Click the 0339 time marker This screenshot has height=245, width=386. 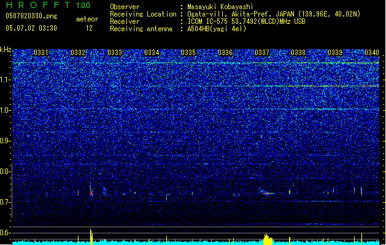click(x=335, y=53)
